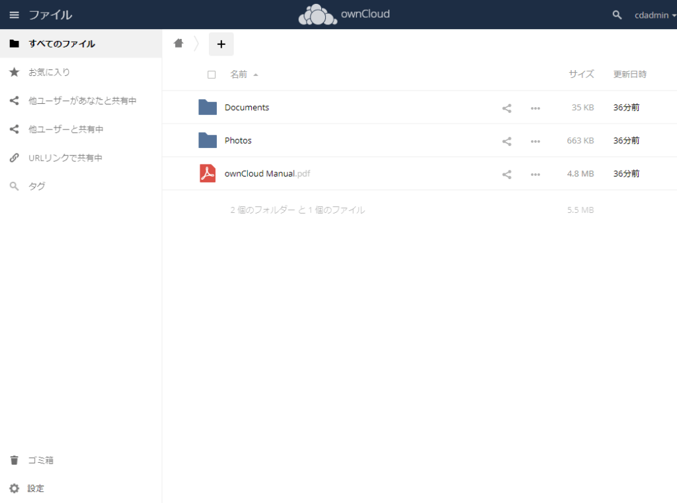Open the Photos folder icon
The width and height of the screenshot is (677, 503).
coord(207,140)
